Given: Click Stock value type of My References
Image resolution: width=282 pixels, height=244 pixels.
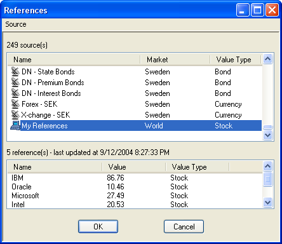Looking at the screenshot, I should click(x=224, y=126).
